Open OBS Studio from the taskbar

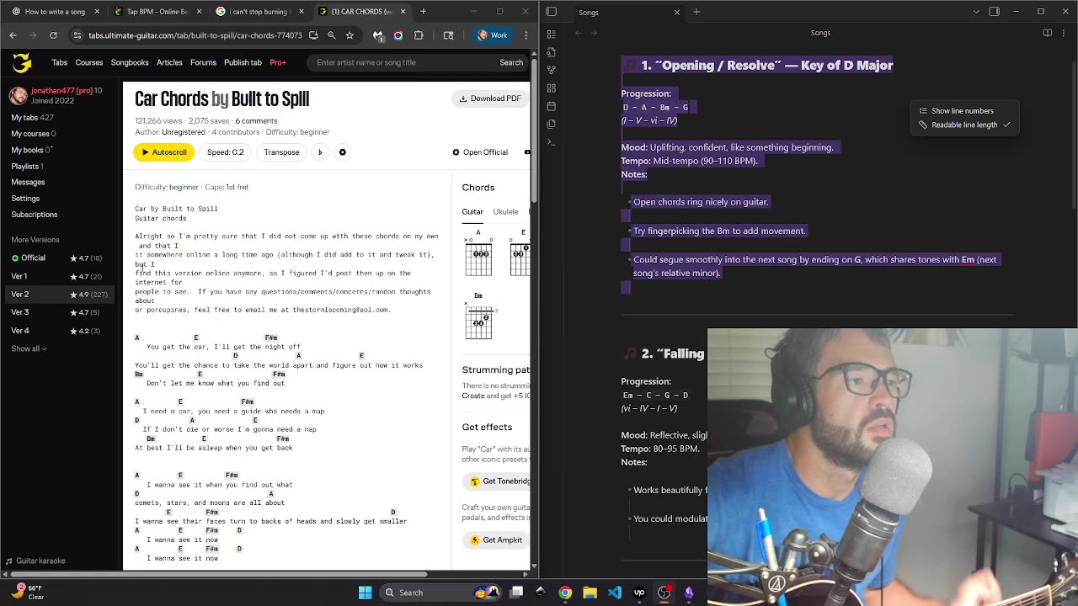(664, 593)
